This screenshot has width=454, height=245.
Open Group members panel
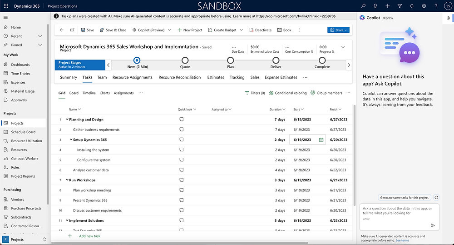point(326,93)
